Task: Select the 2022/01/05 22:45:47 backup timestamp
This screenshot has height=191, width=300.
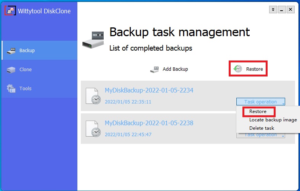Action: coord(128,134)
